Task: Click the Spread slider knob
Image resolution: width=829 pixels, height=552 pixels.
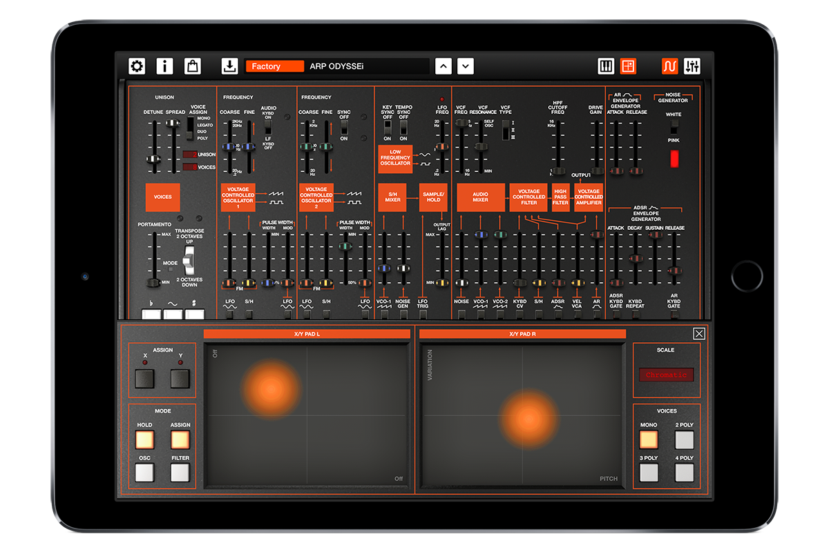Action: 173,123
